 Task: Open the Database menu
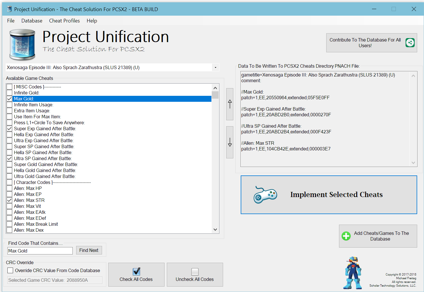[x=32, y=20]
